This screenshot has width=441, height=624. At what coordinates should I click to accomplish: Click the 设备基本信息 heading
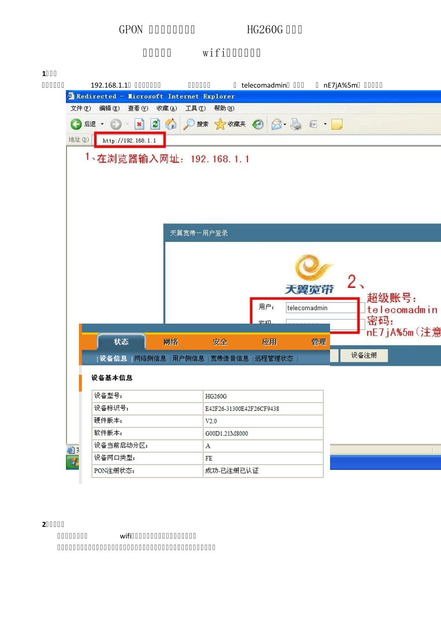click(x=112, y=378)
